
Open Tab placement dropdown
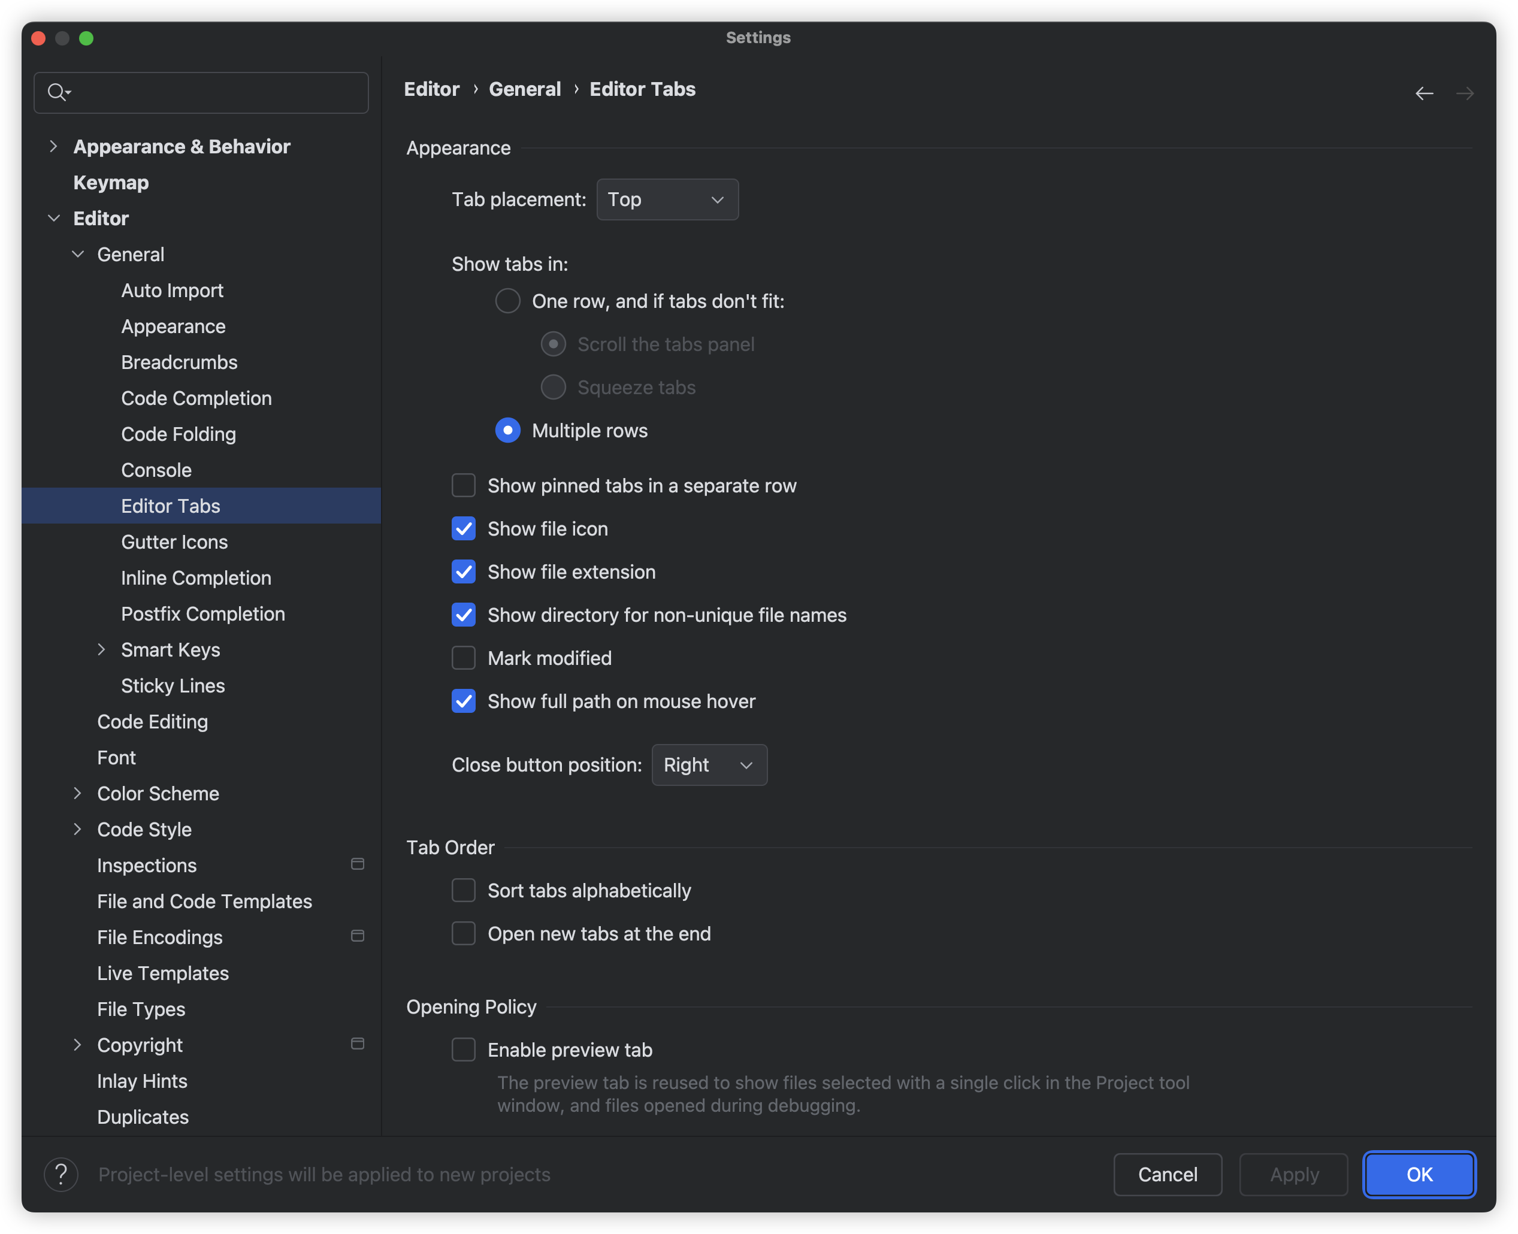click(667, 199)
